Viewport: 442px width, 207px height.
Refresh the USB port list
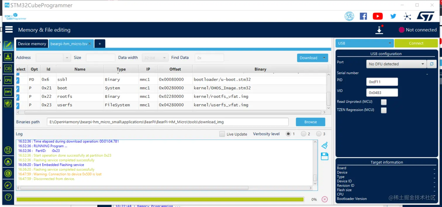432,64
